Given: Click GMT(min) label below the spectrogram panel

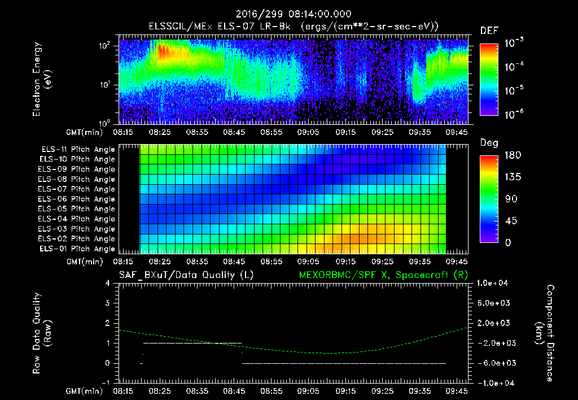Looking at the screenshot, I should tap(85, 132).
